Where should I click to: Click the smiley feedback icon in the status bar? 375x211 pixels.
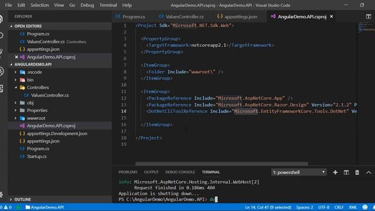click(364, 207)
